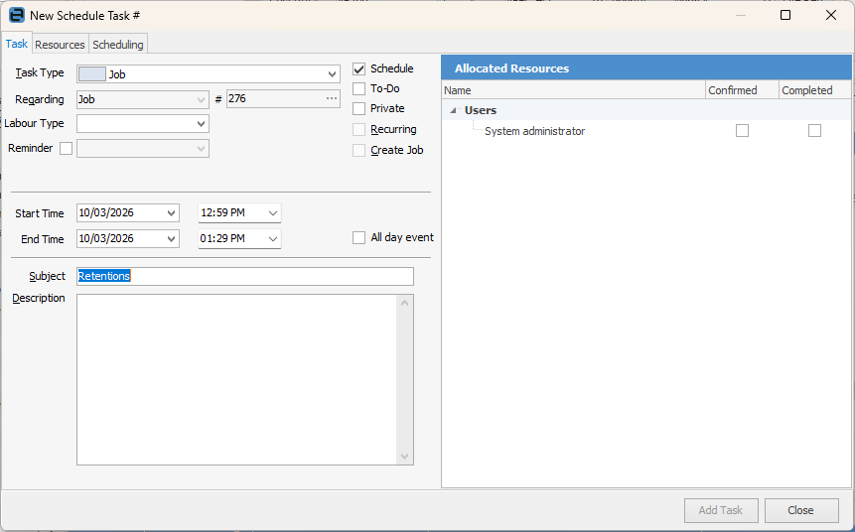Maximize the New Schedule Task window

pos(785,15)
